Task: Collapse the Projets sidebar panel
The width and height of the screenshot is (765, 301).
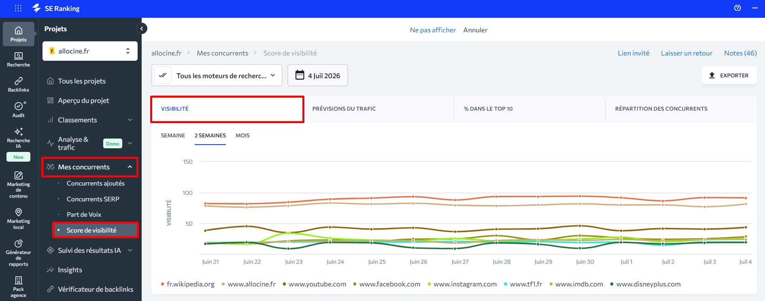Action: (x=142, y=29)
